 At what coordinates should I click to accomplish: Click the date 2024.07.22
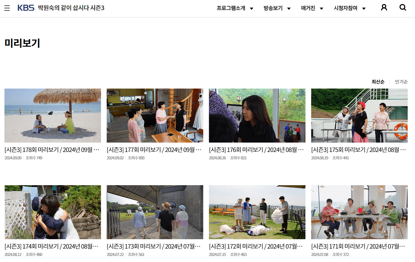coord(115,255)
